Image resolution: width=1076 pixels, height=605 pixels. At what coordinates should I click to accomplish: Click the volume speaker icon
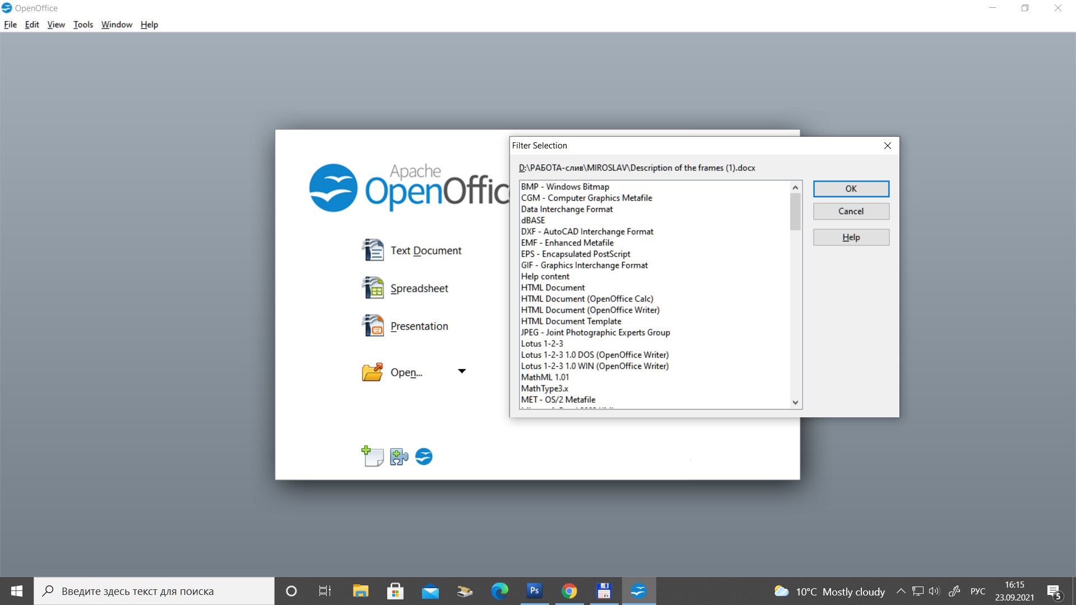point(934,591)
